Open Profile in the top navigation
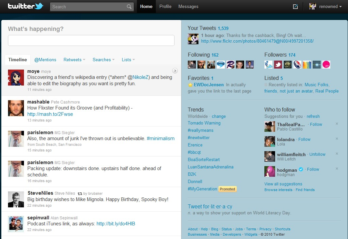Image resolution: width=348 pixels, height=239 pixels. 166,6
